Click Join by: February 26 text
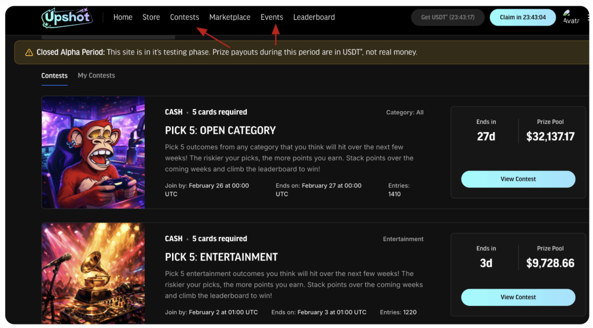The width and height of the screenshot is (593, 328). [207, 190]
